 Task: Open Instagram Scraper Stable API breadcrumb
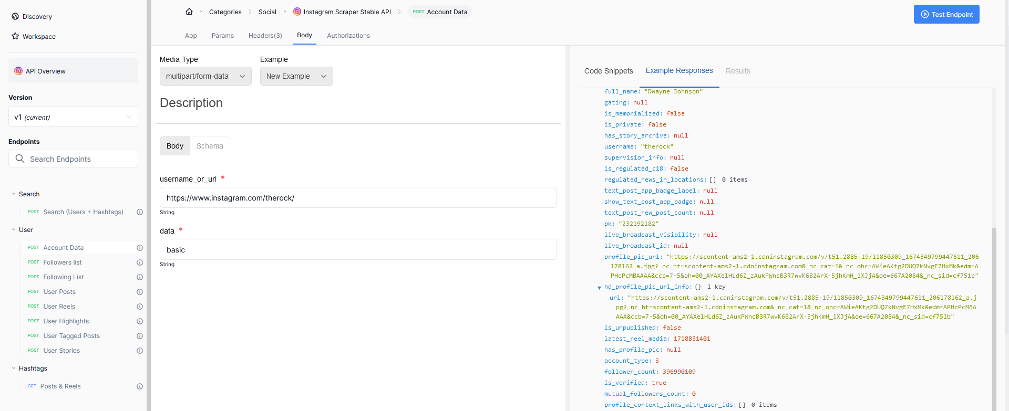click(x=342, y=12)
